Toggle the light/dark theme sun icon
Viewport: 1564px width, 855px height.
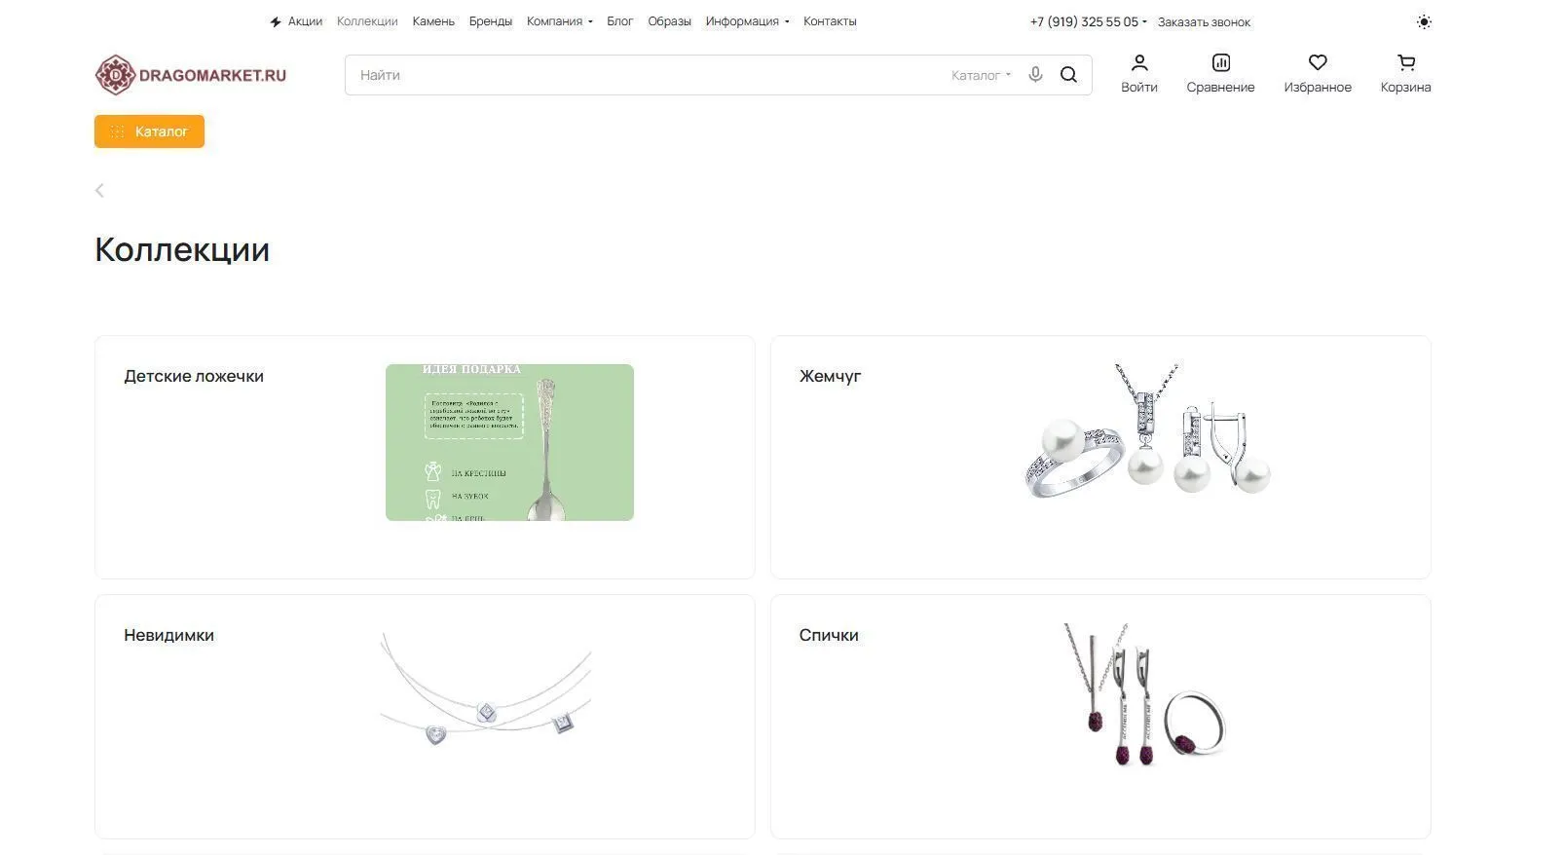pyautogui.click(x=1424, y=21)
